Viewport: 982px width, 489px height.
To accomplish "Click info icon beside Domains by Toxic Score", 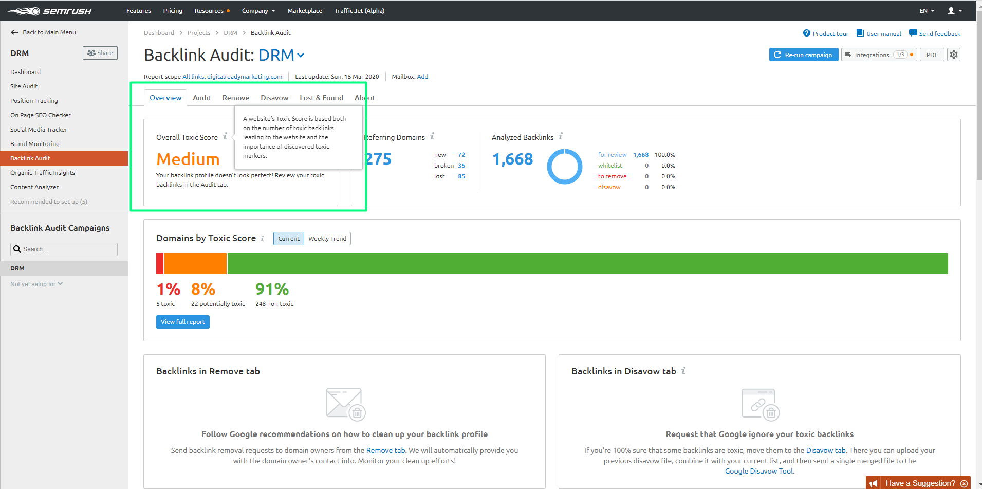I will [x=262, y=239].
